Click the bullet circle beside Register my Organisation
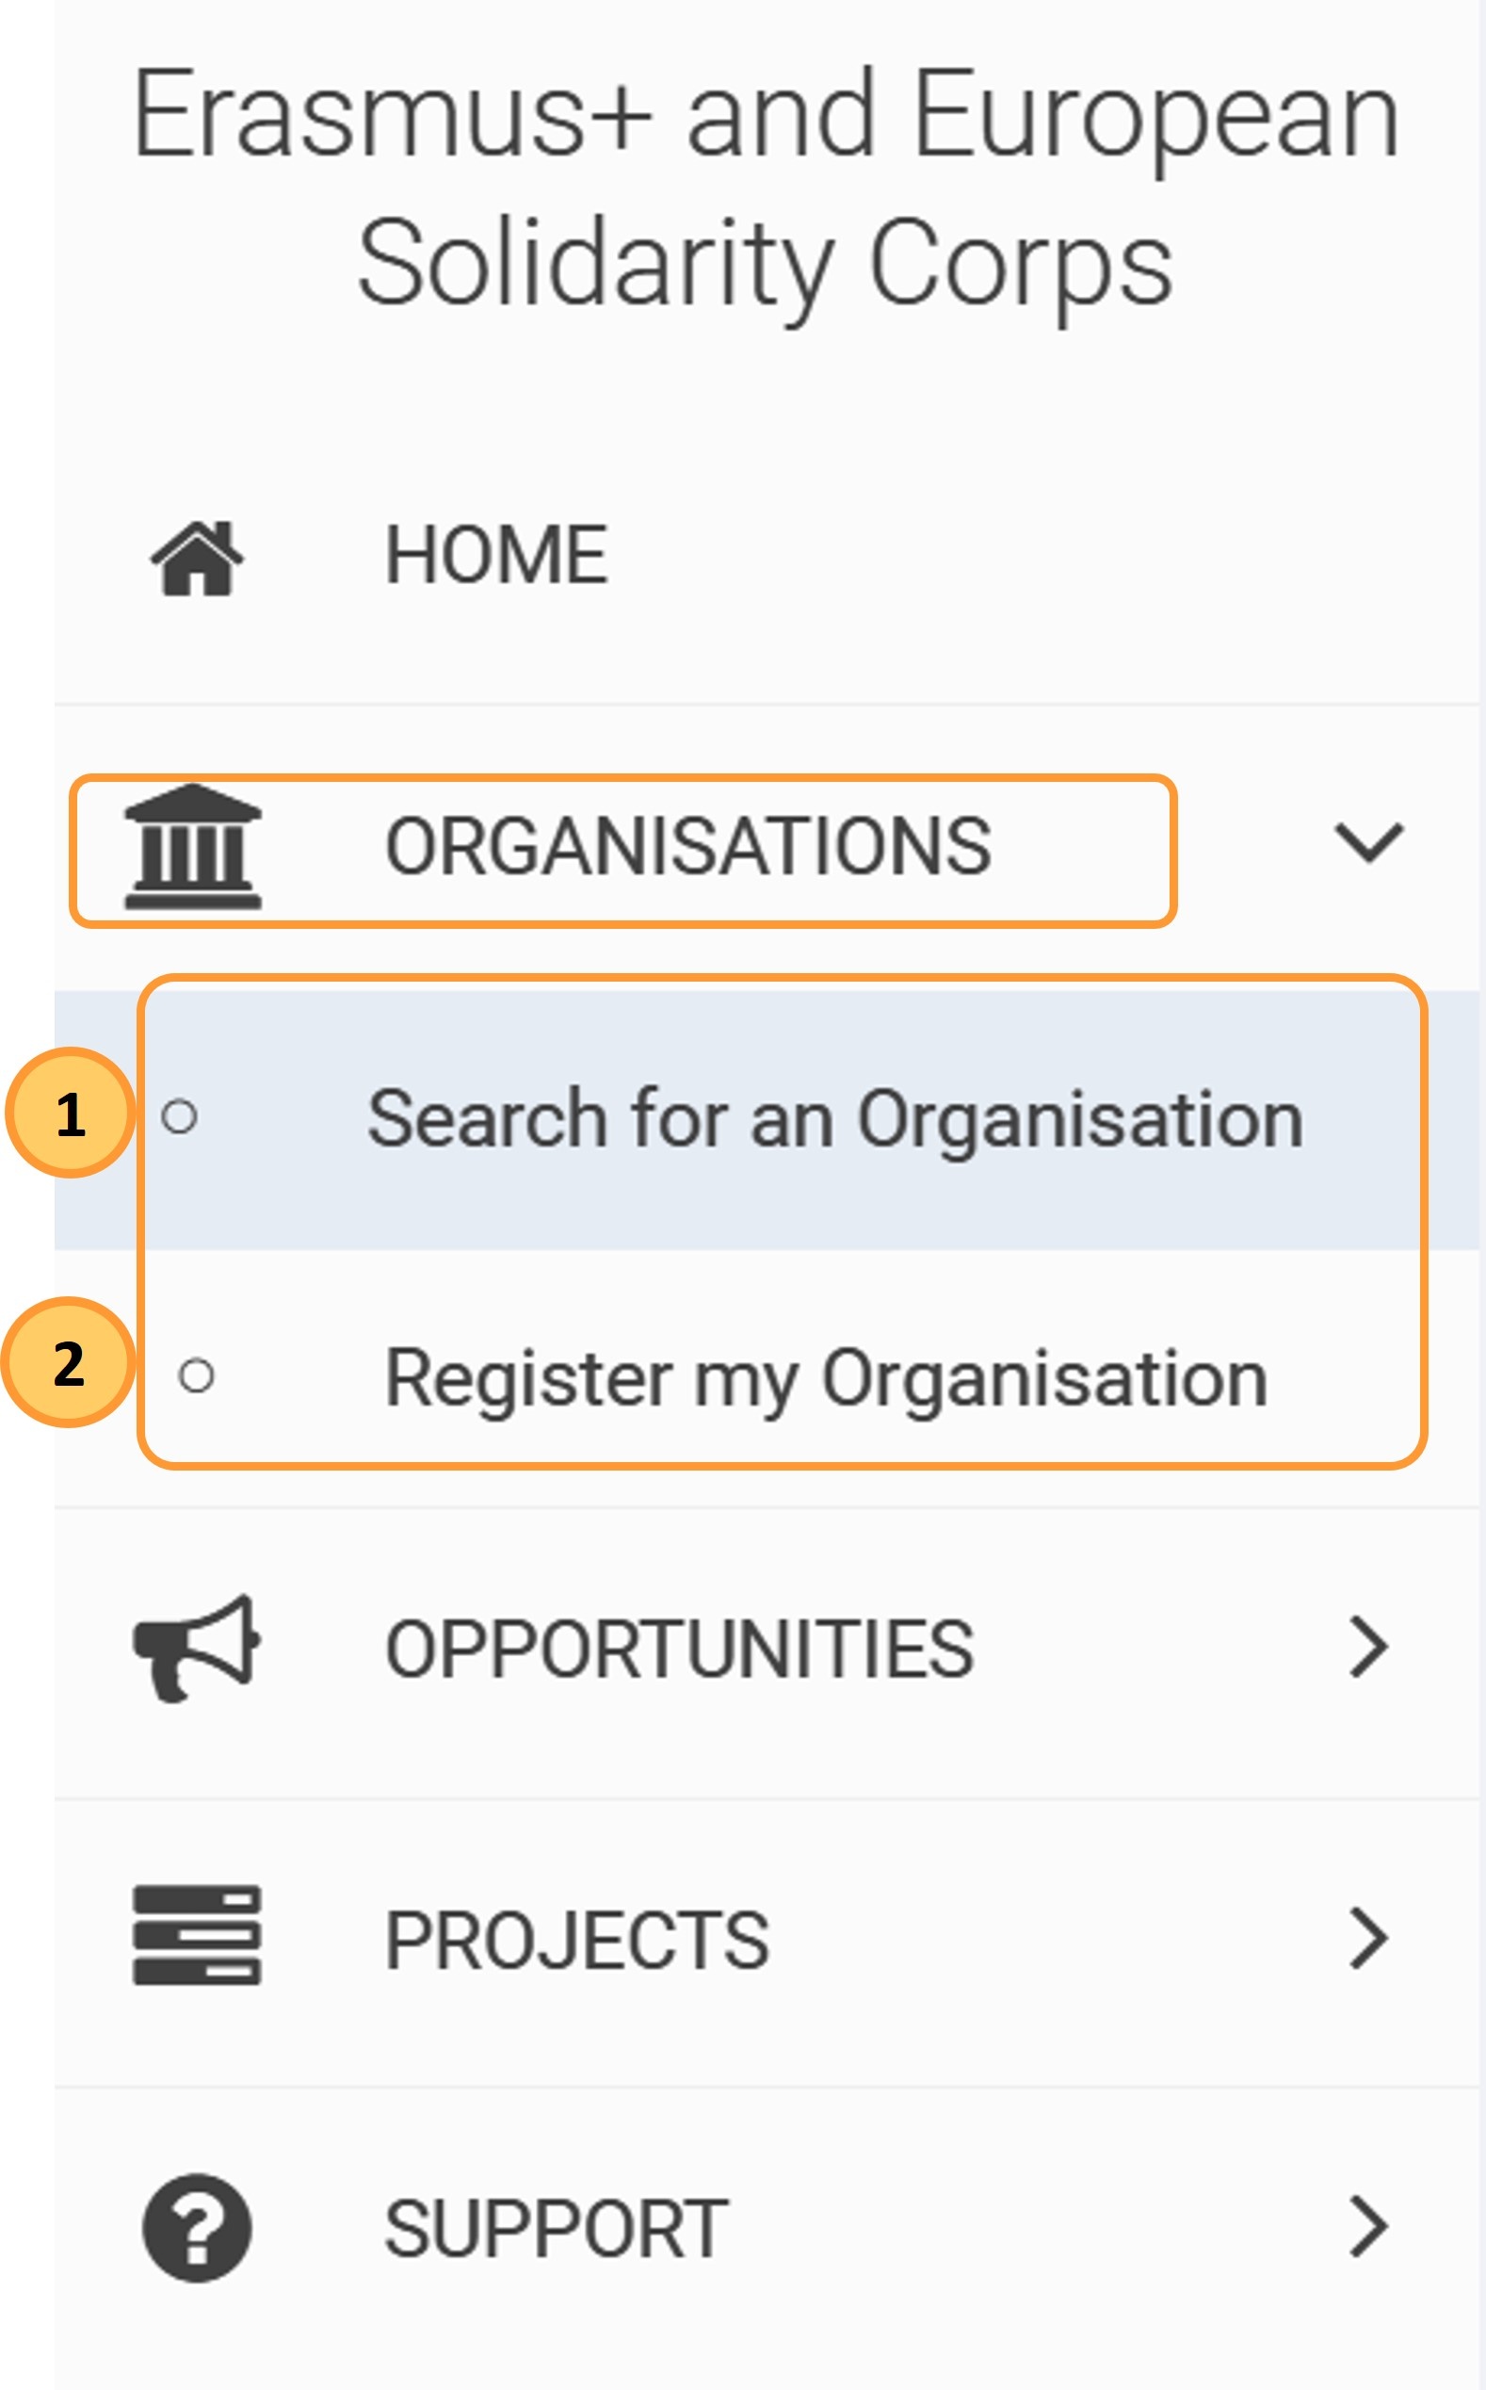 tap(196, 1375)
